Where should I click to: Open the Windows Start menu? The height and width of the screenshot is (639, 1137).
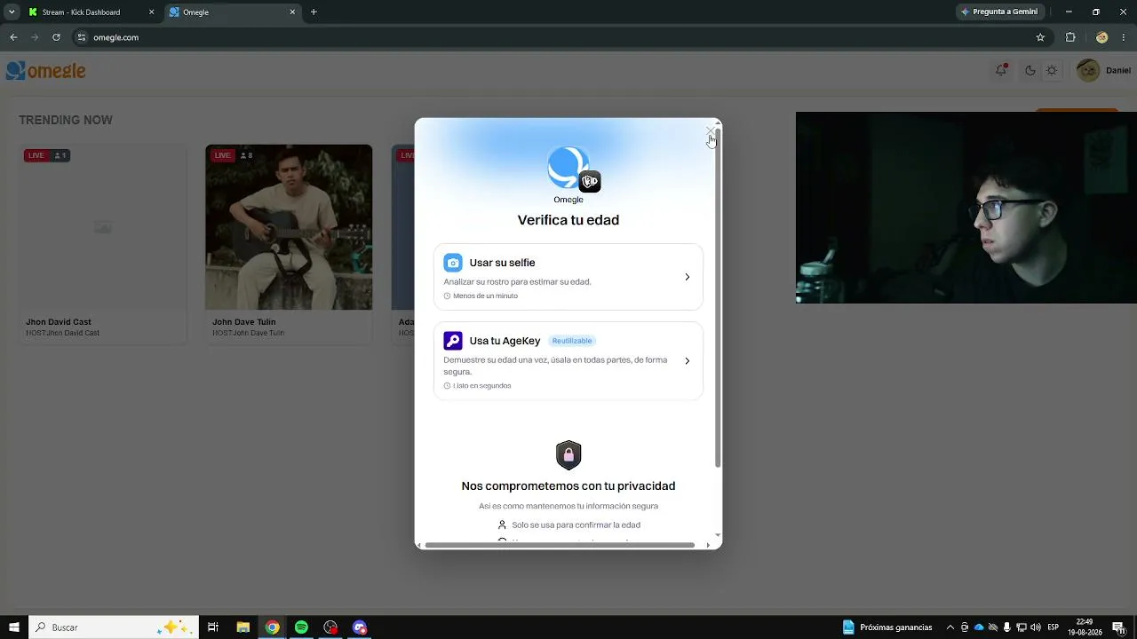tap(14, 627)
